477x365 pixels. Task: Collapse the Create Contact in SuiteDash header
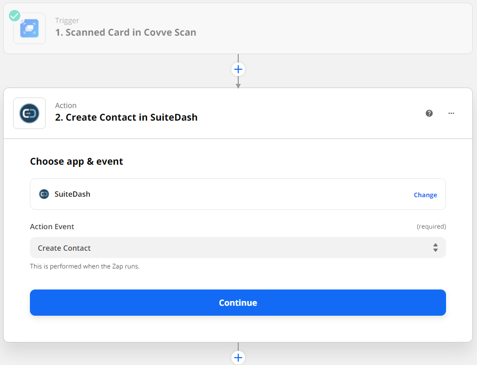click(126, 117)
